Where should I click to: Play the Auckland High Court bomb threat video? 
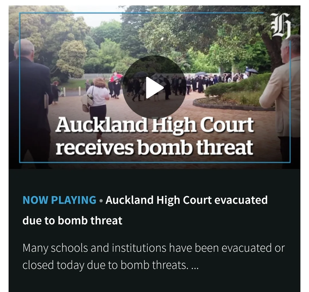(x=154, y=88)
